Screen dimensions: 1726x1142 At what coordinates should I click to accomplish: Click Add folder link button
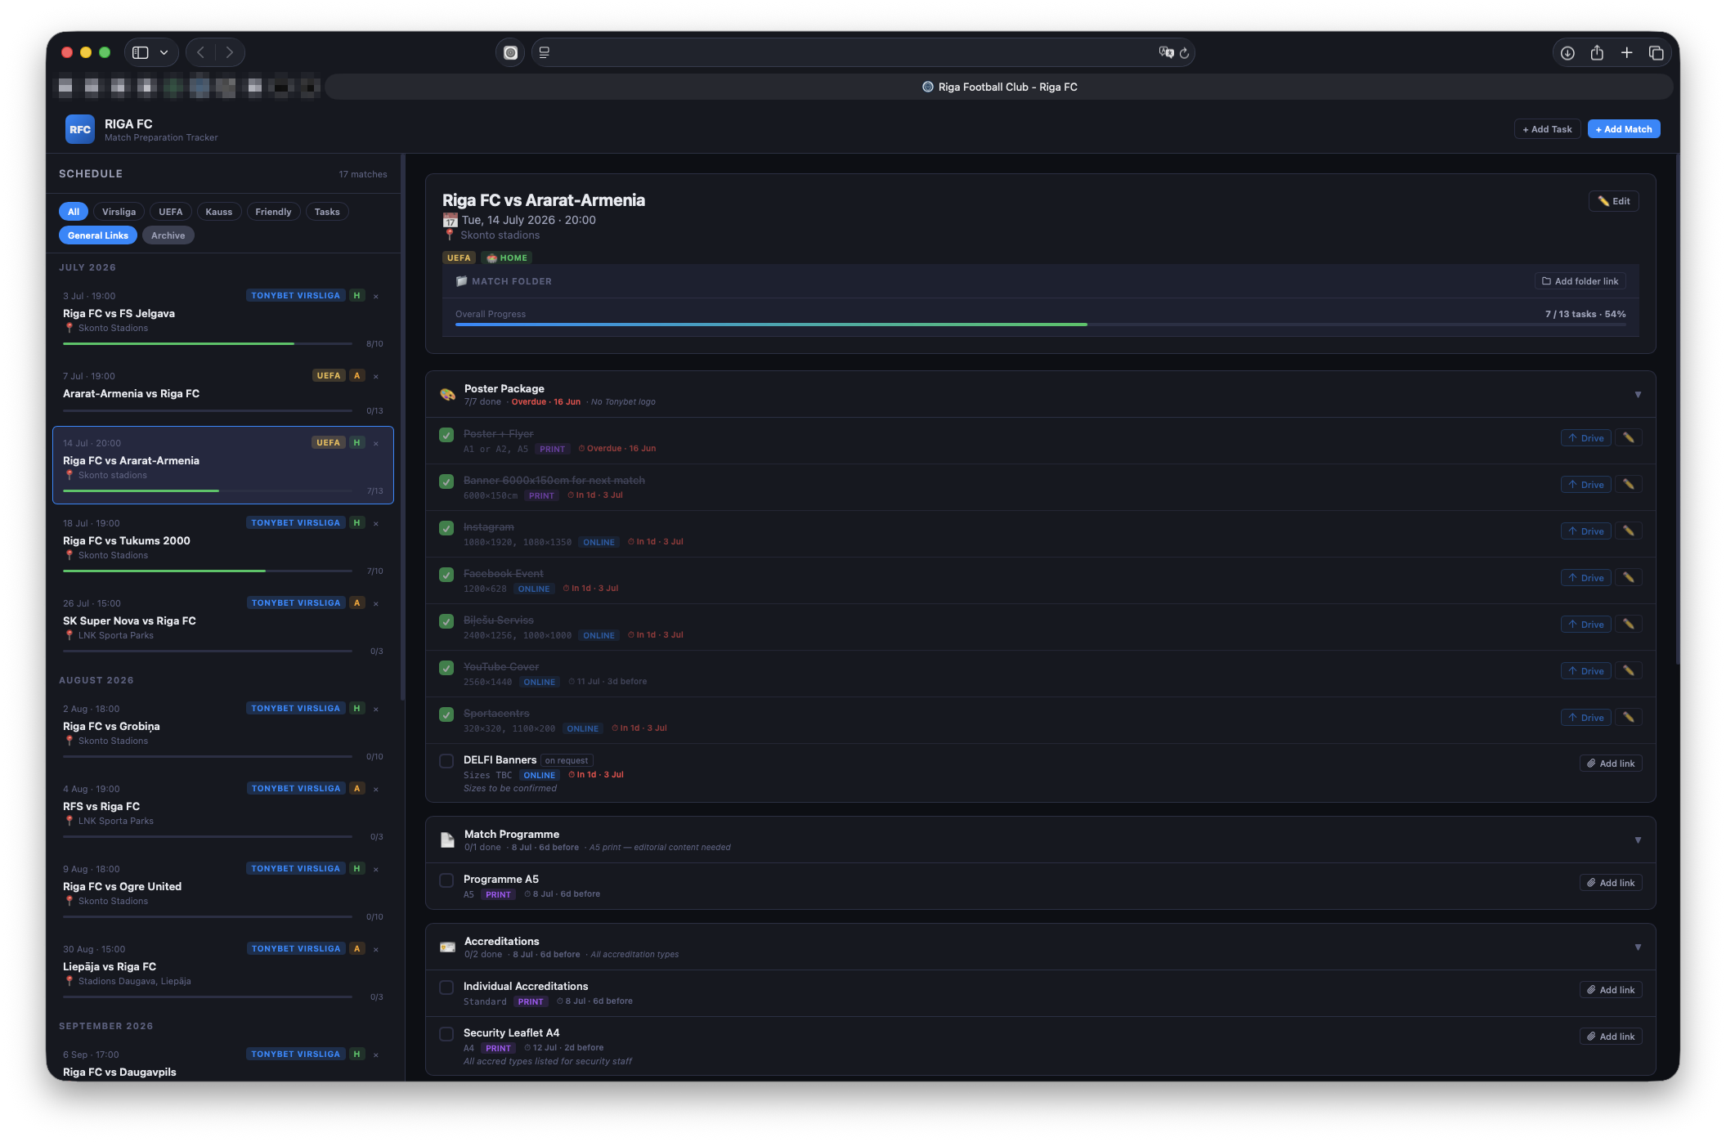[x=1580, y=281]
